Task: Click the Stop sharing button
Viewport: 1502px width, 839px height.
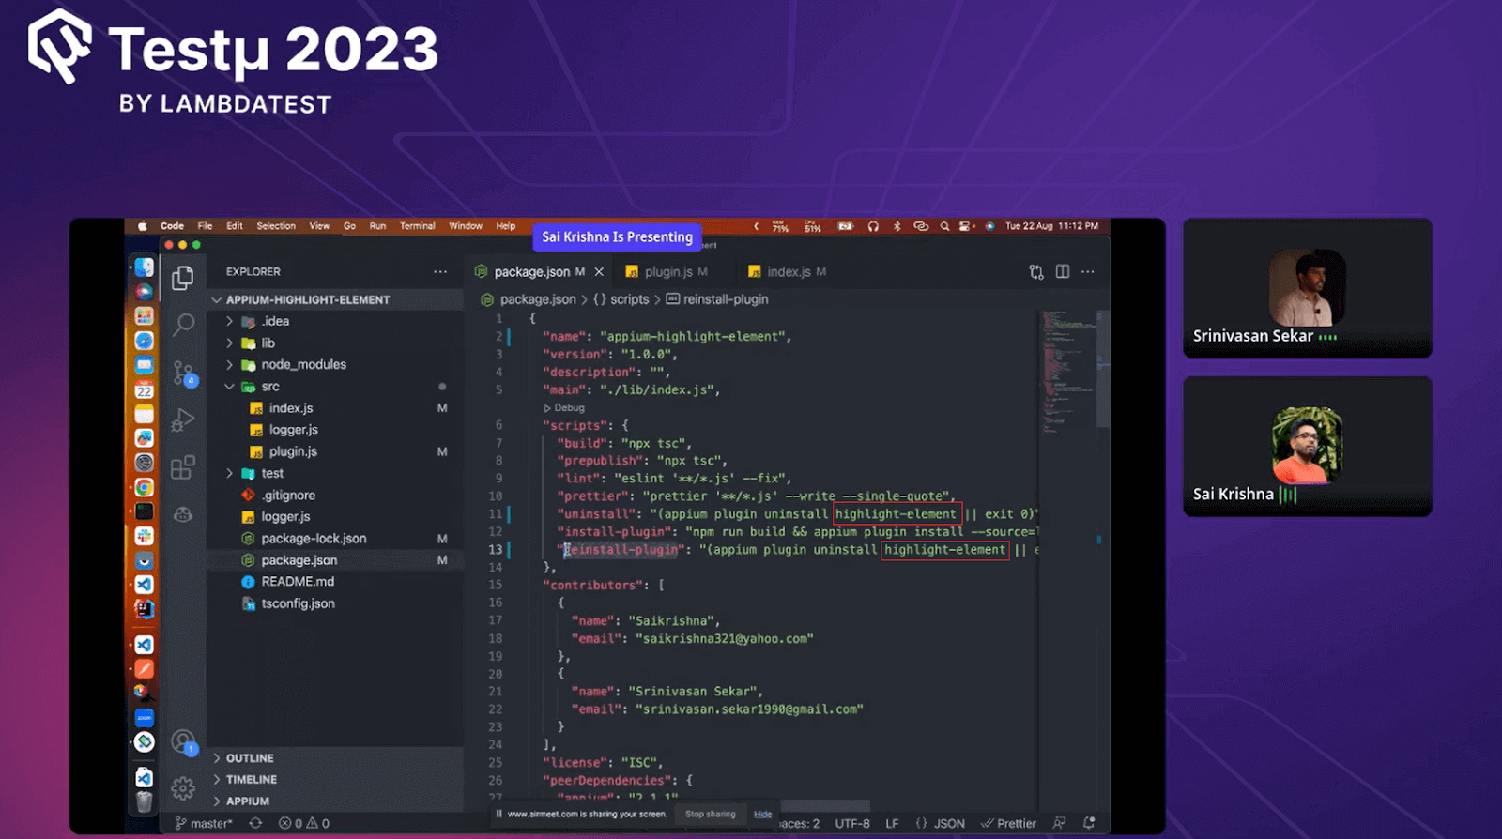Action: point(711,814)
